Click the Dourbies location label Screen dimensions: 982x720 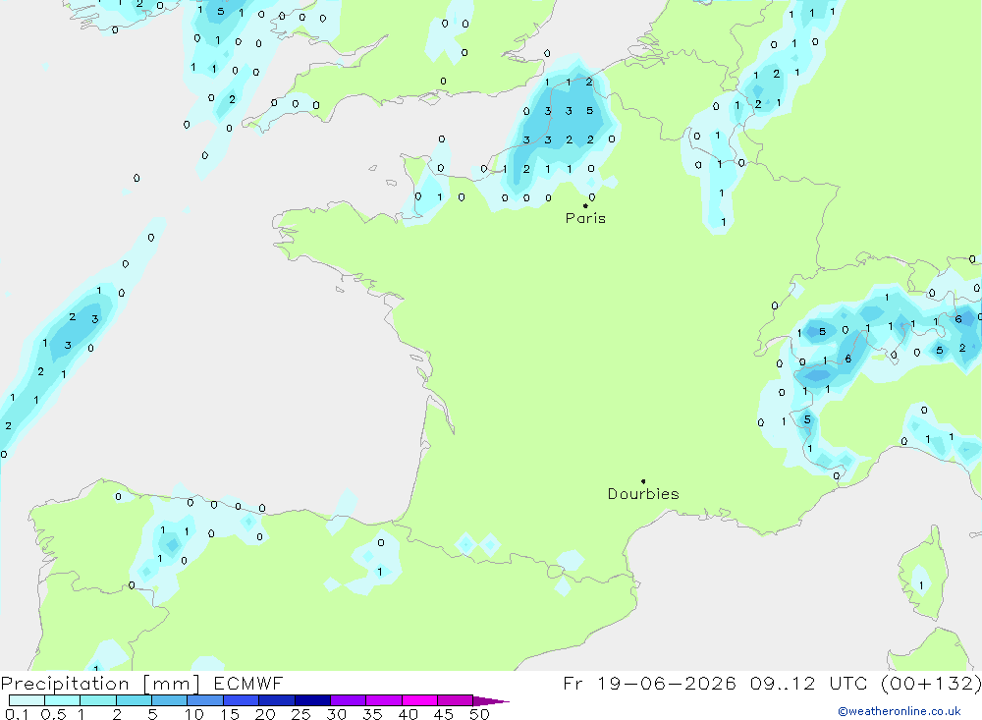click(643, 494)
